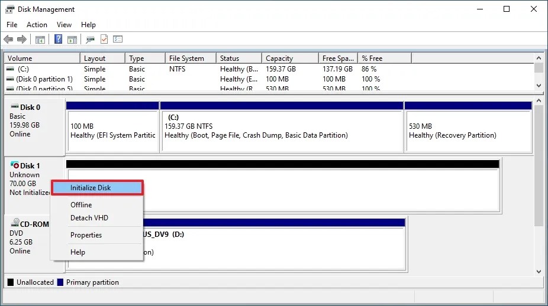This screenshot has height=306, width=548.
Task: Sort by the Capacity column header
Action: pyautogui.click(x=290, y=58)
